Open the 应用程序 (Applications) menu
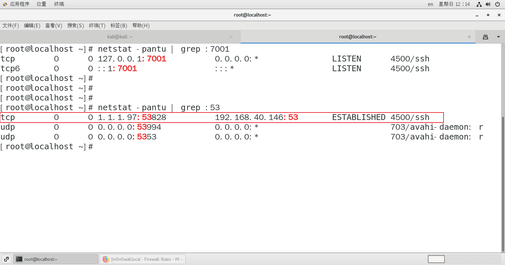 click(x=20, y=4)
